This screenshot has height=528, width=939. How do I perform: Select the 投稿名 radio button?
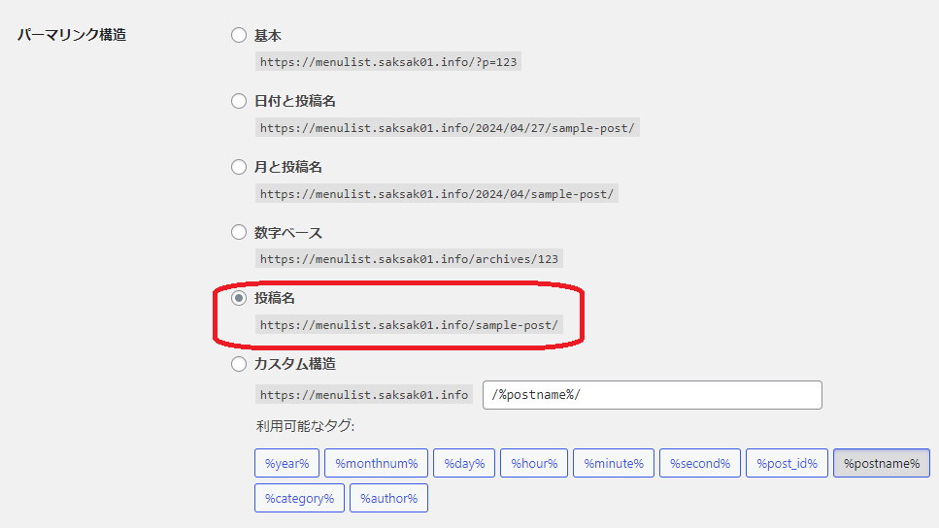(x=239, y=299)
